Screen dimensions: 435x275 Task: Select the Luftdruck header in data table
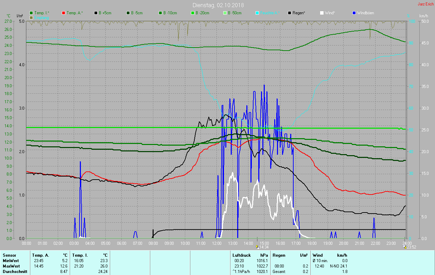[241, 255]
